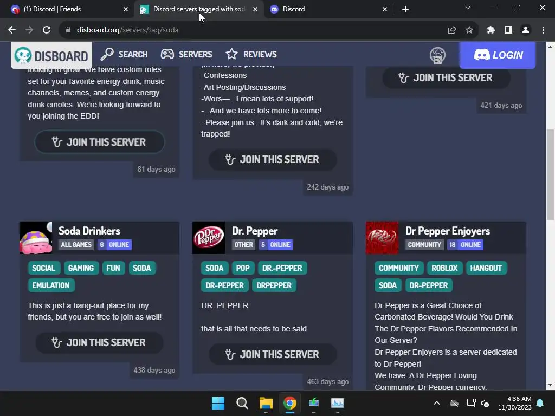This screenshot has height=416, width=555.
Task: Click SODA tag under Soda Drinkers
Action: pos(142,268)
